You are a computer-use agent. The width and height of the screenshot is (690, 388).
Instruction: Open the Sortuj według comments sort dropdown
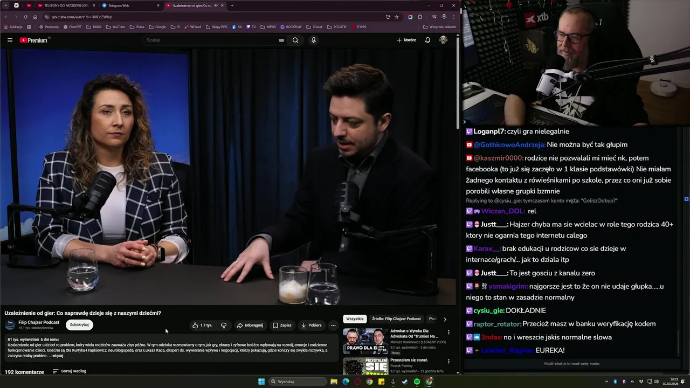pyautogui.click(x=70, y=371)
